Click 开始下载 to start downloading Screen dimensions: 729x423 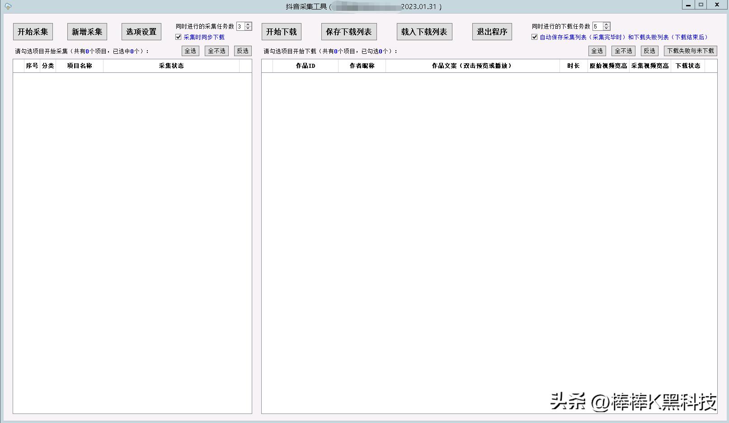click(281, 31)
